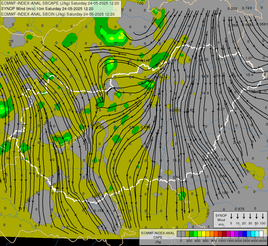The width and height of the screenshot is (268, 246).
Task: Pick the white CAPE legend swatch
Action: point(261,234)
